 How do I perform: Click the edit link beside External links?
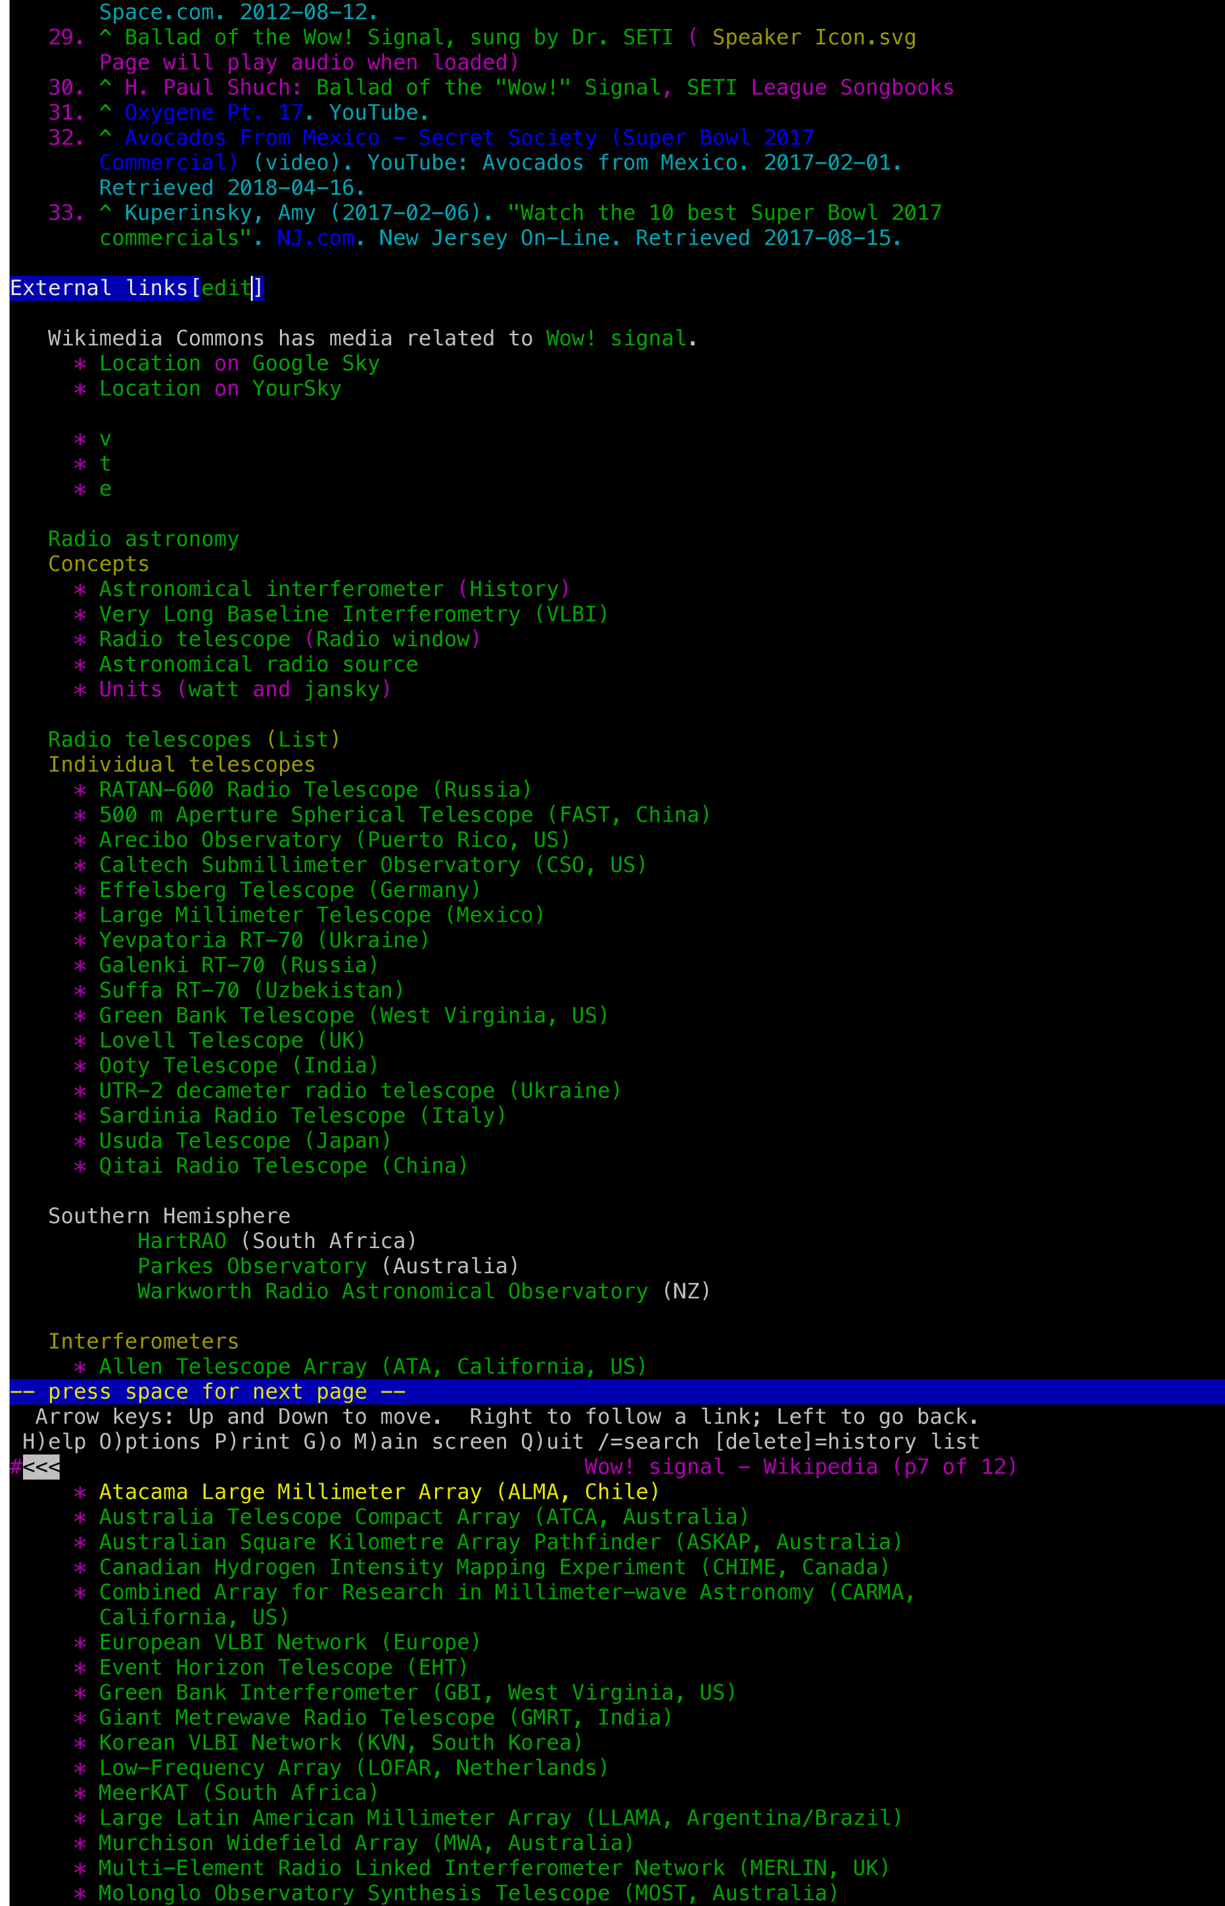pyautogui.click(x=227, y=288)
